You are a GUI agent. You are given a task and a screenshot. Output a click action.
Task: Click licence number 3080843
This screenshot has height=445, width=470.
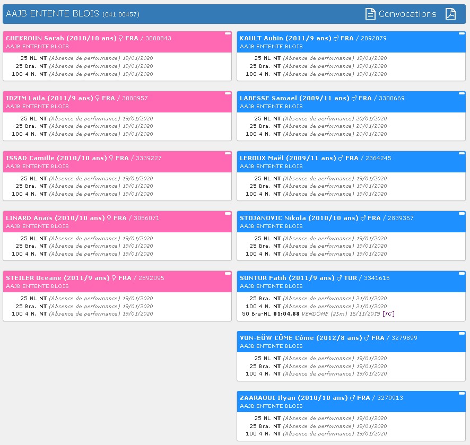158,38
